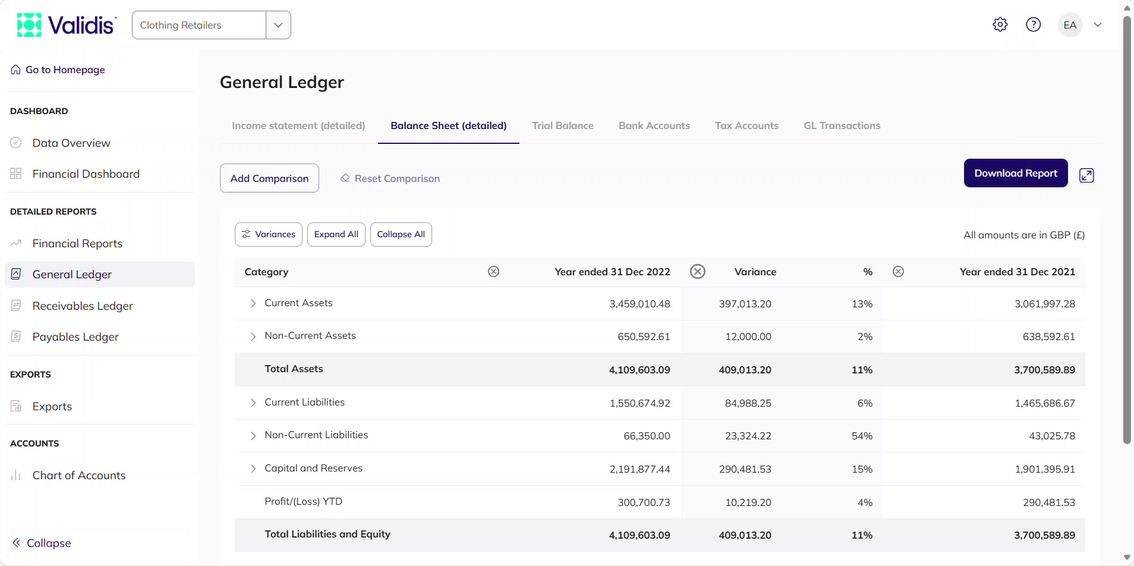Select the Total Assets value 4,109,603.09
The width and height of the screenshot is (1134, 566).
tap(640, 370)
